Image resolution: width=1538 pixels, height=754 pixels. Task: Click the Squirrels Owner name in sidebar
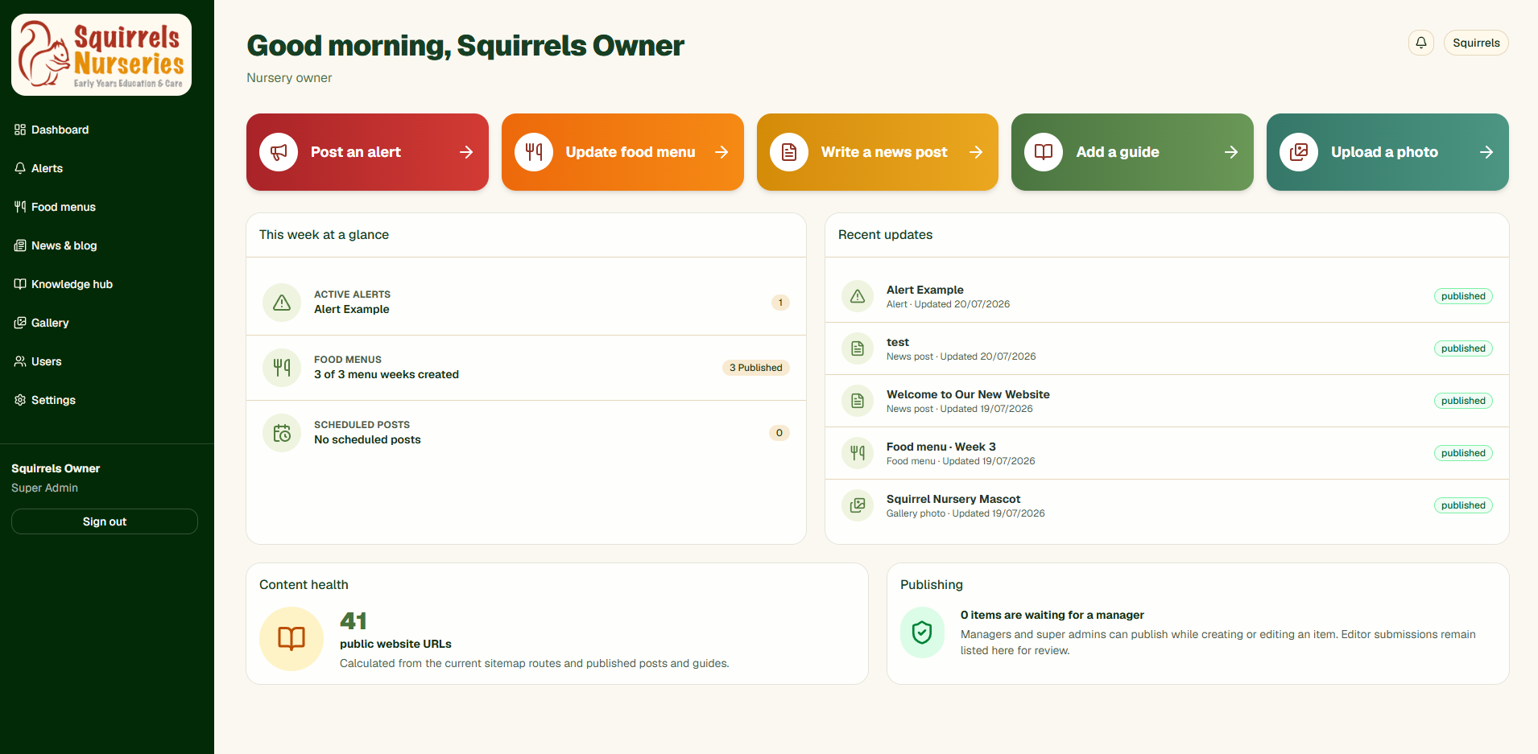(x=56, y=468)
